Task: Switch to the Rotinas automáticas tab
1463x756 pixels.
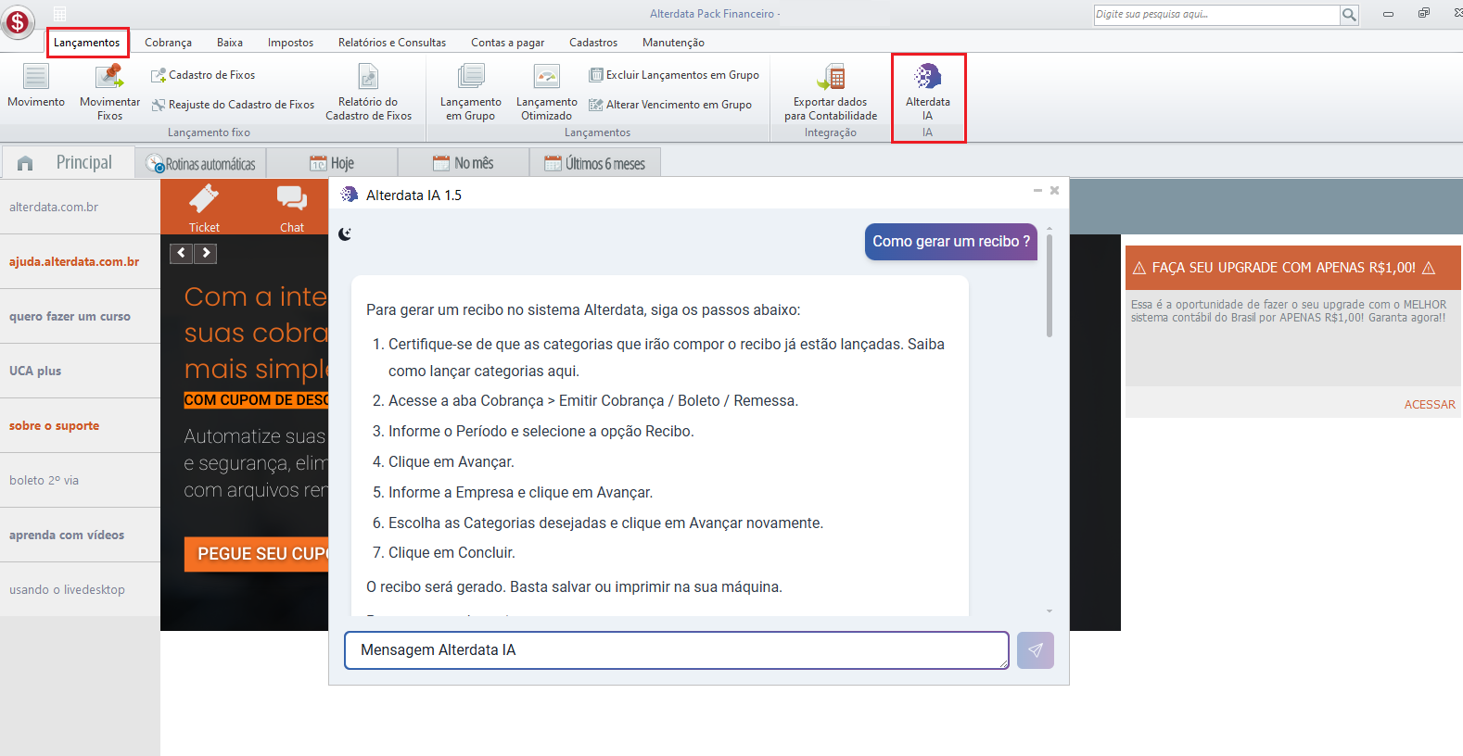Action: click(x=201, y=164)
